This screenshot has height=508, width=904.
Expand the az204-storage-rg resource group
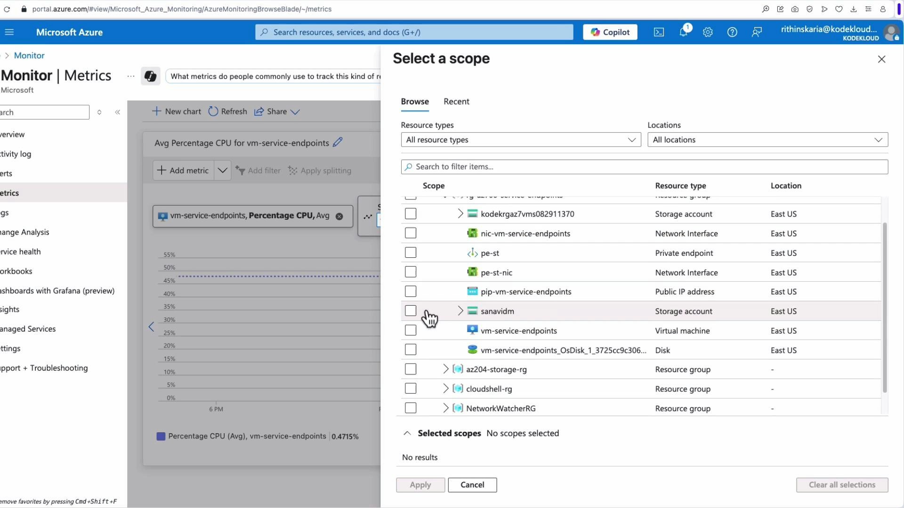pos(445,369)
